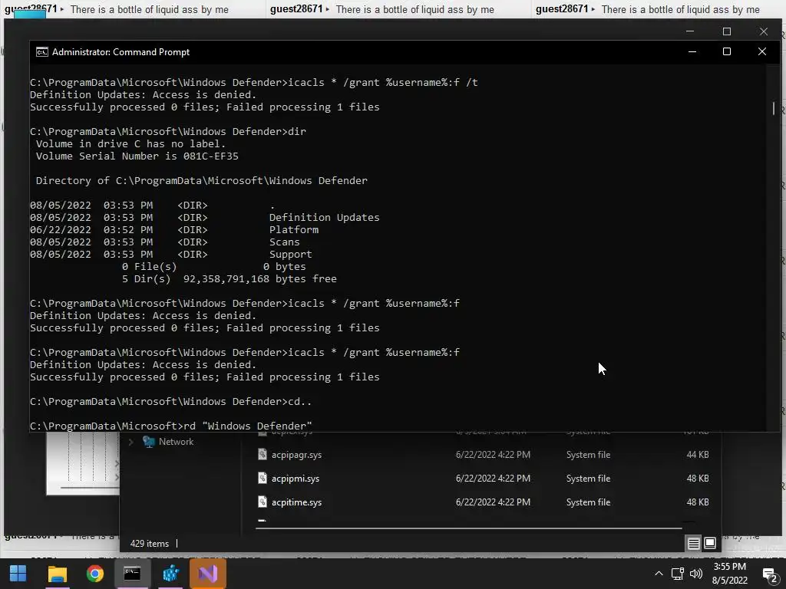
Task: Maximize the background window behind Command Prompt
Action: (726, 31)
